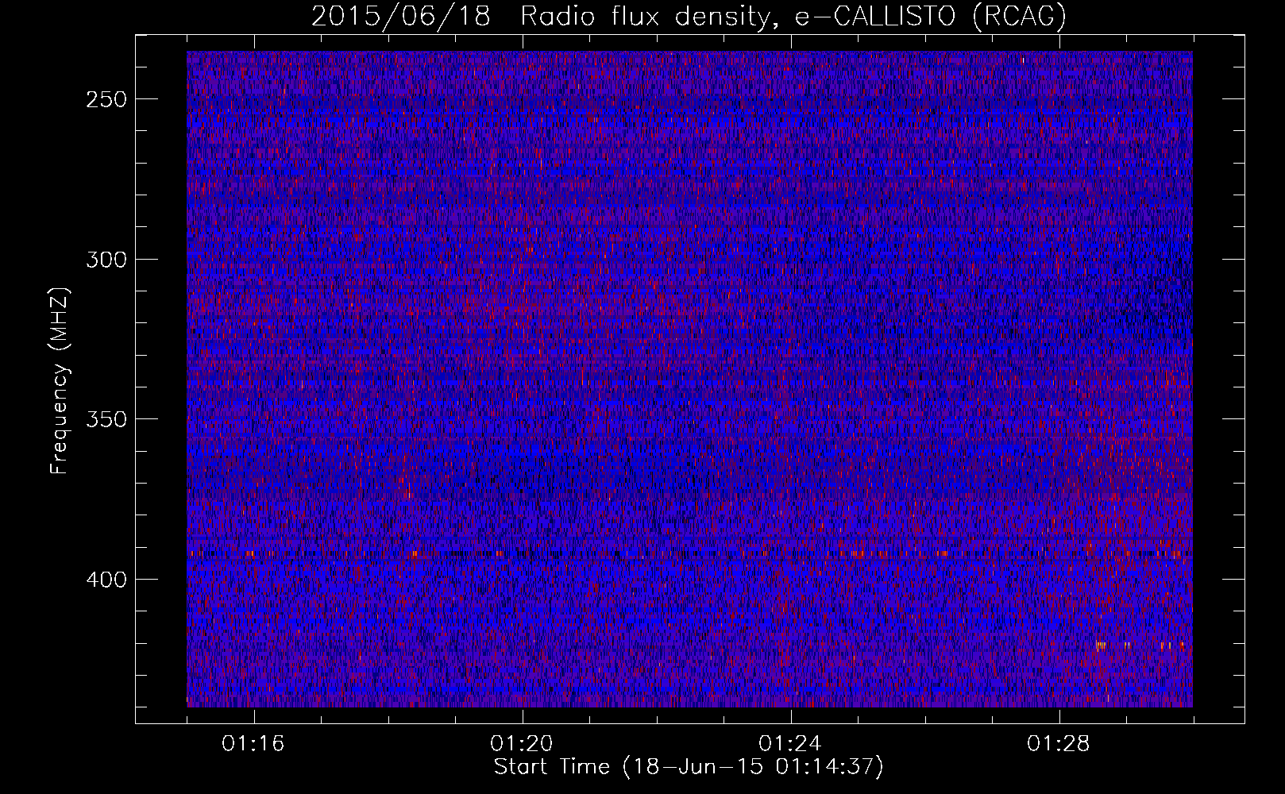Click the 01:16 time tick label
1285x794 pixels.
[x=253, y=744]
